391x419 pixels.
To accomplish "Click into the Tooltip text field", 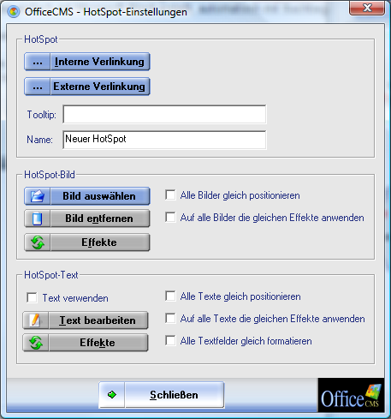I will pyautogui.click(x=164, y=114).
